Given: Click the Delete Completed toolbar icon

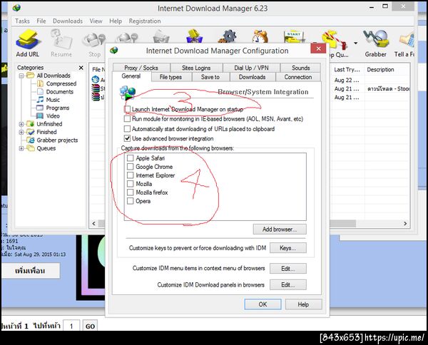Looking at the screenshot, I should click(194, 36).
